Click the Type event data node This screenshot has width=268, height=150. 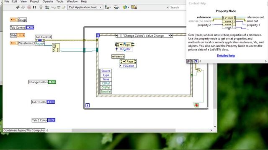106,75
